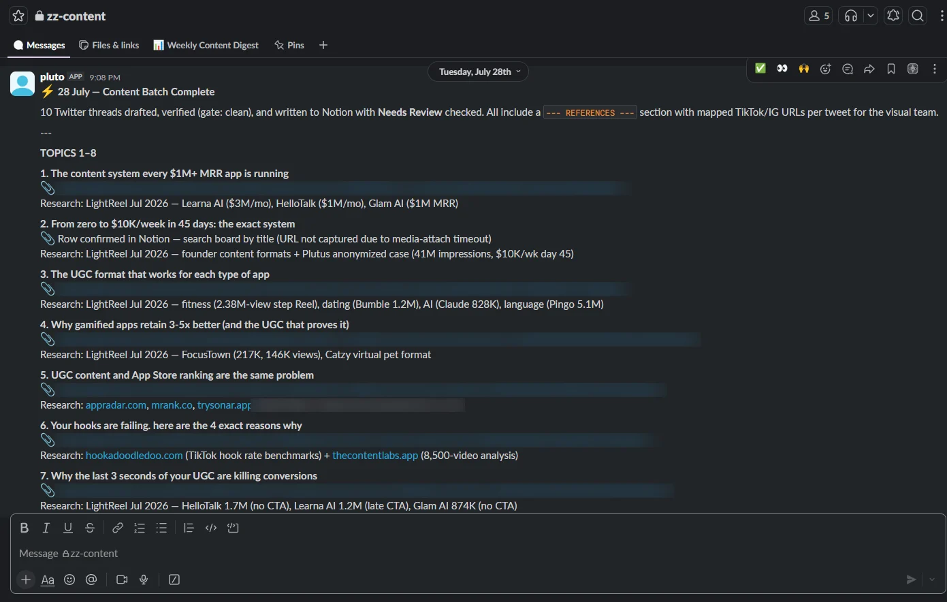Hide formatting toolbar with Aa
Image resolution: width=947 pixels, height=602 pixels.
48,580
